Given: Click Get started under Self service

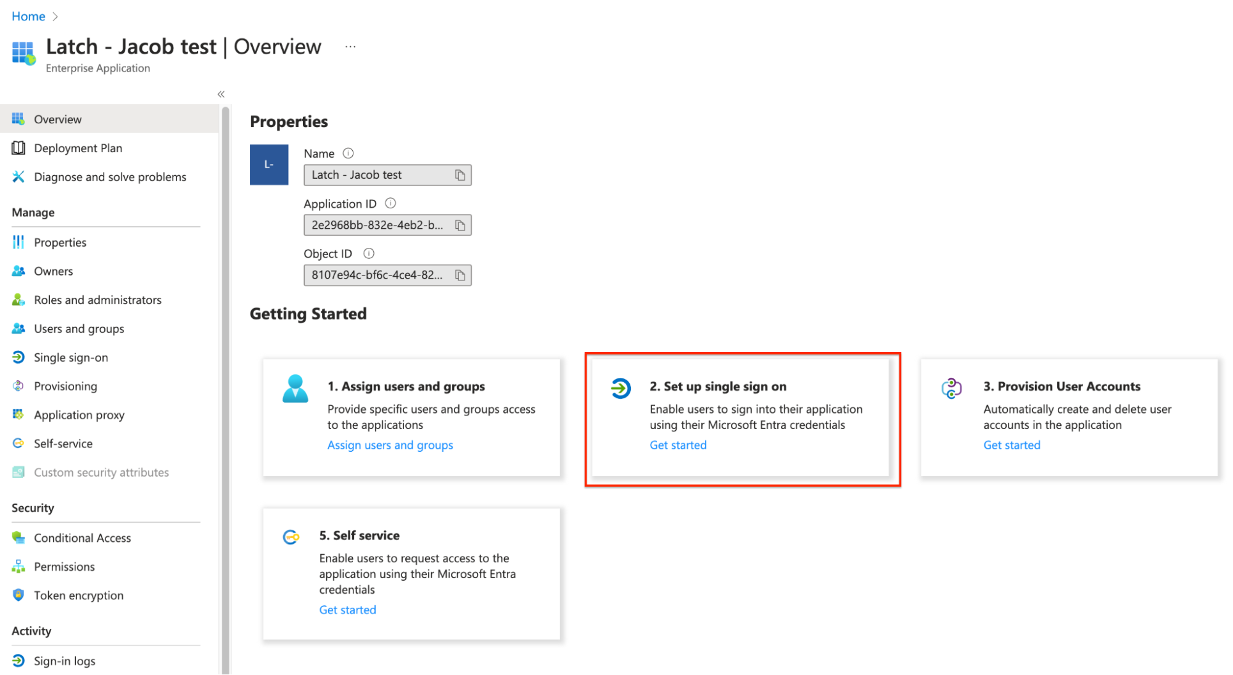Looking at the screenshot, I should 347,610.
